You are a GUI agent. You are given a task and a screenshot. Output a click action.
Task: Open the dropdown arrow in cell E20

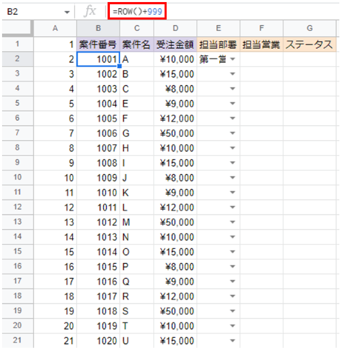233,326
